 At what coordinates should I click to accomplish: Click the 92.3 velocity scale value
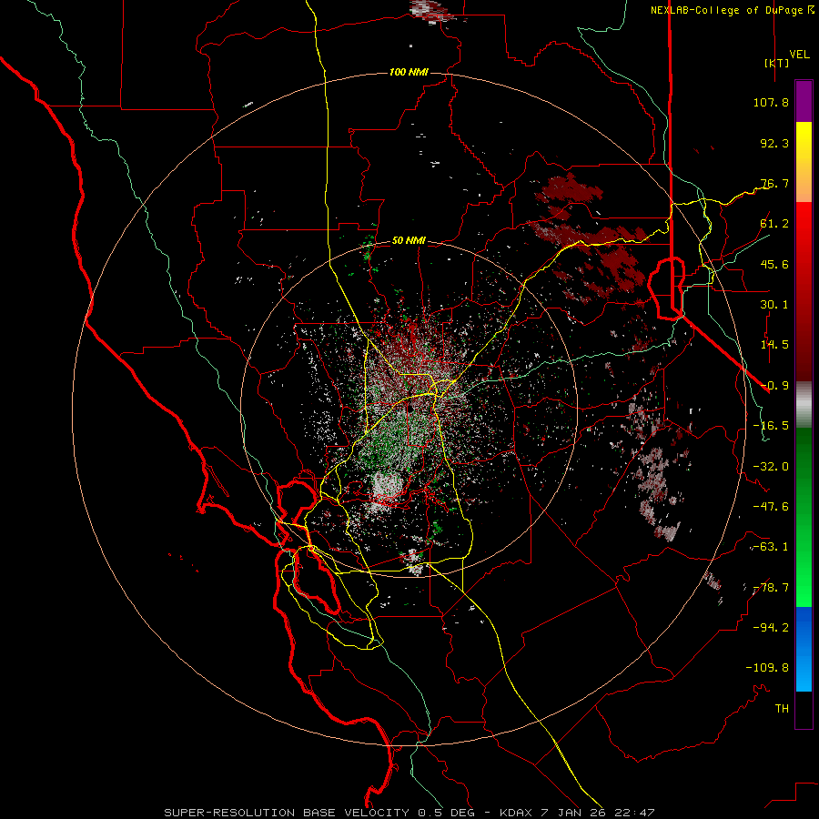774,143
